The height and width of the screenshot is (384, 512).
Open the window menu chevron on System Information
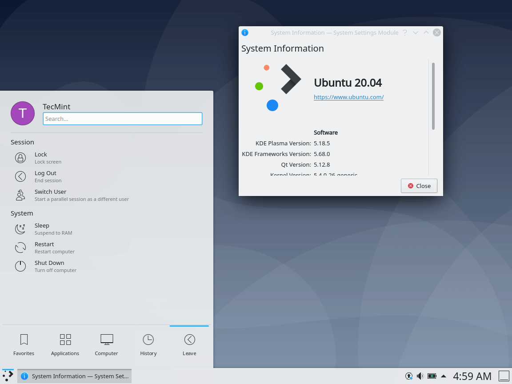(415, 32)
